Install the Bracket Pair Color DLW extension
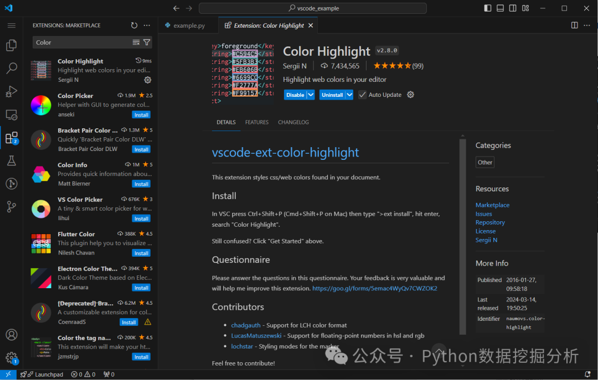 pos(141,149)
